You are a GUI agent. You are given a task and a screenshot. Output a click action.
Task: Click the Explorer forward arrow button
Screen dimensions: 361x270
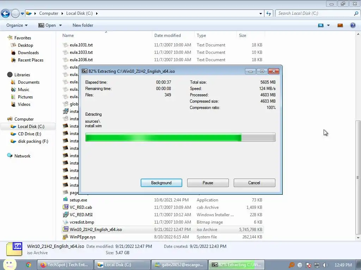click(x=15, y=14)
